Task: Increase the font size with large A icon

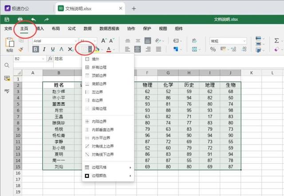Action: click(104, 41)
